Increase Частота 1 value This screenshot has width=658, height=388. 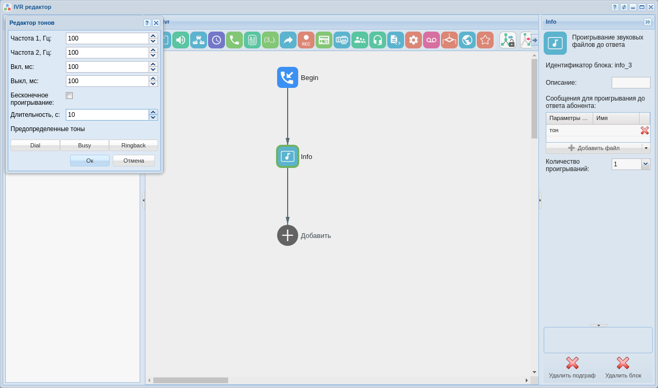pos(153,35)
